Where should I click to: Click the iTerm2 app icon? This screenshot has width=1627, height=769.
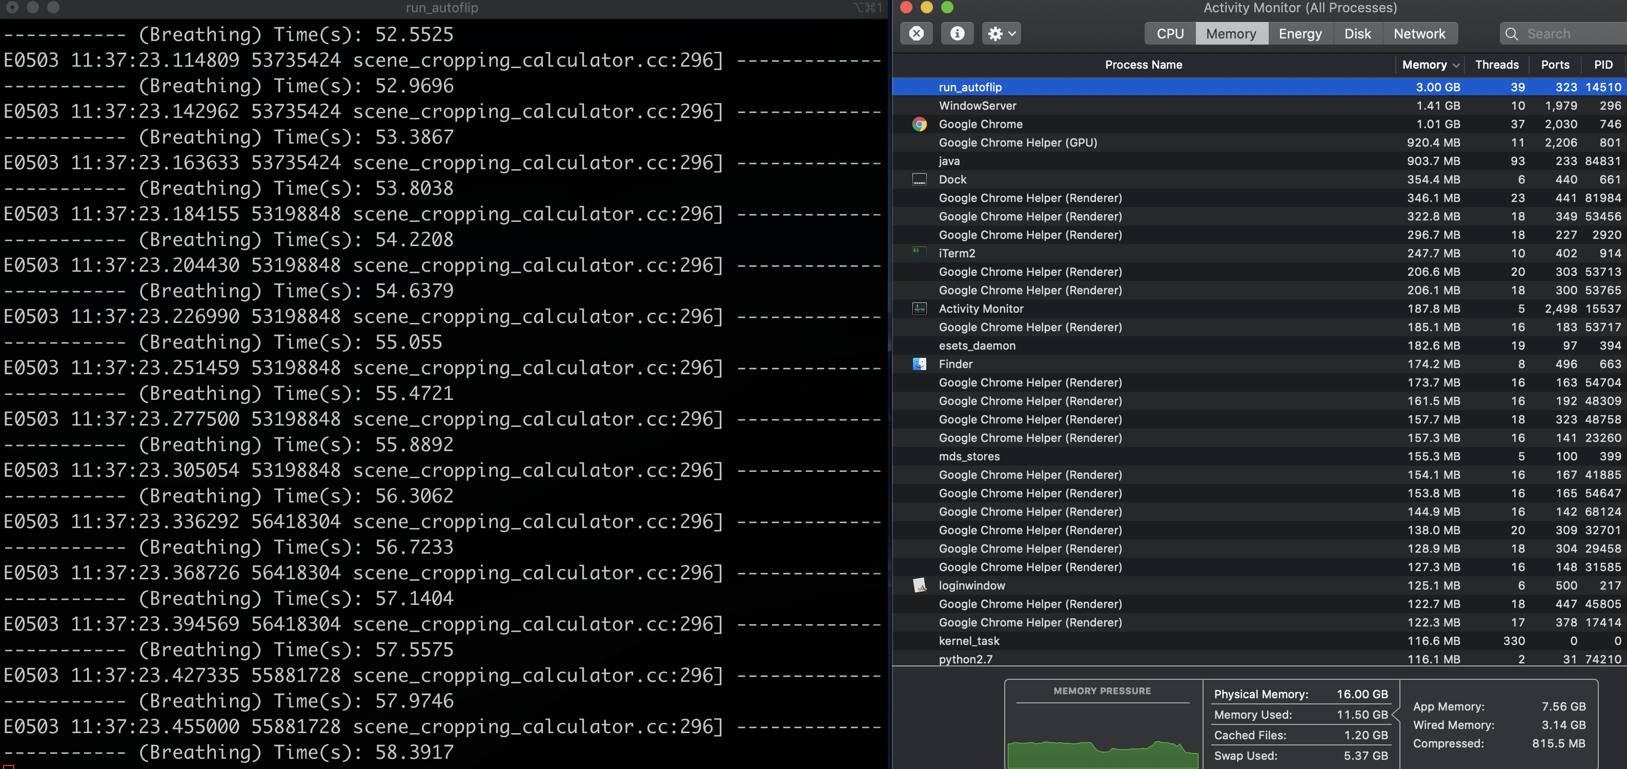pos(919,253)
